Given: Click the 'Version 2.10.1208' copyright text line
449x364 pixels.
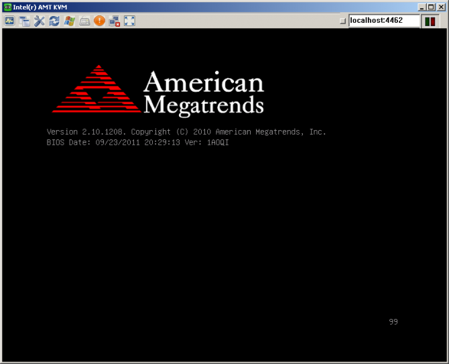Looking at the screenshot, I should tap(186, 132).
